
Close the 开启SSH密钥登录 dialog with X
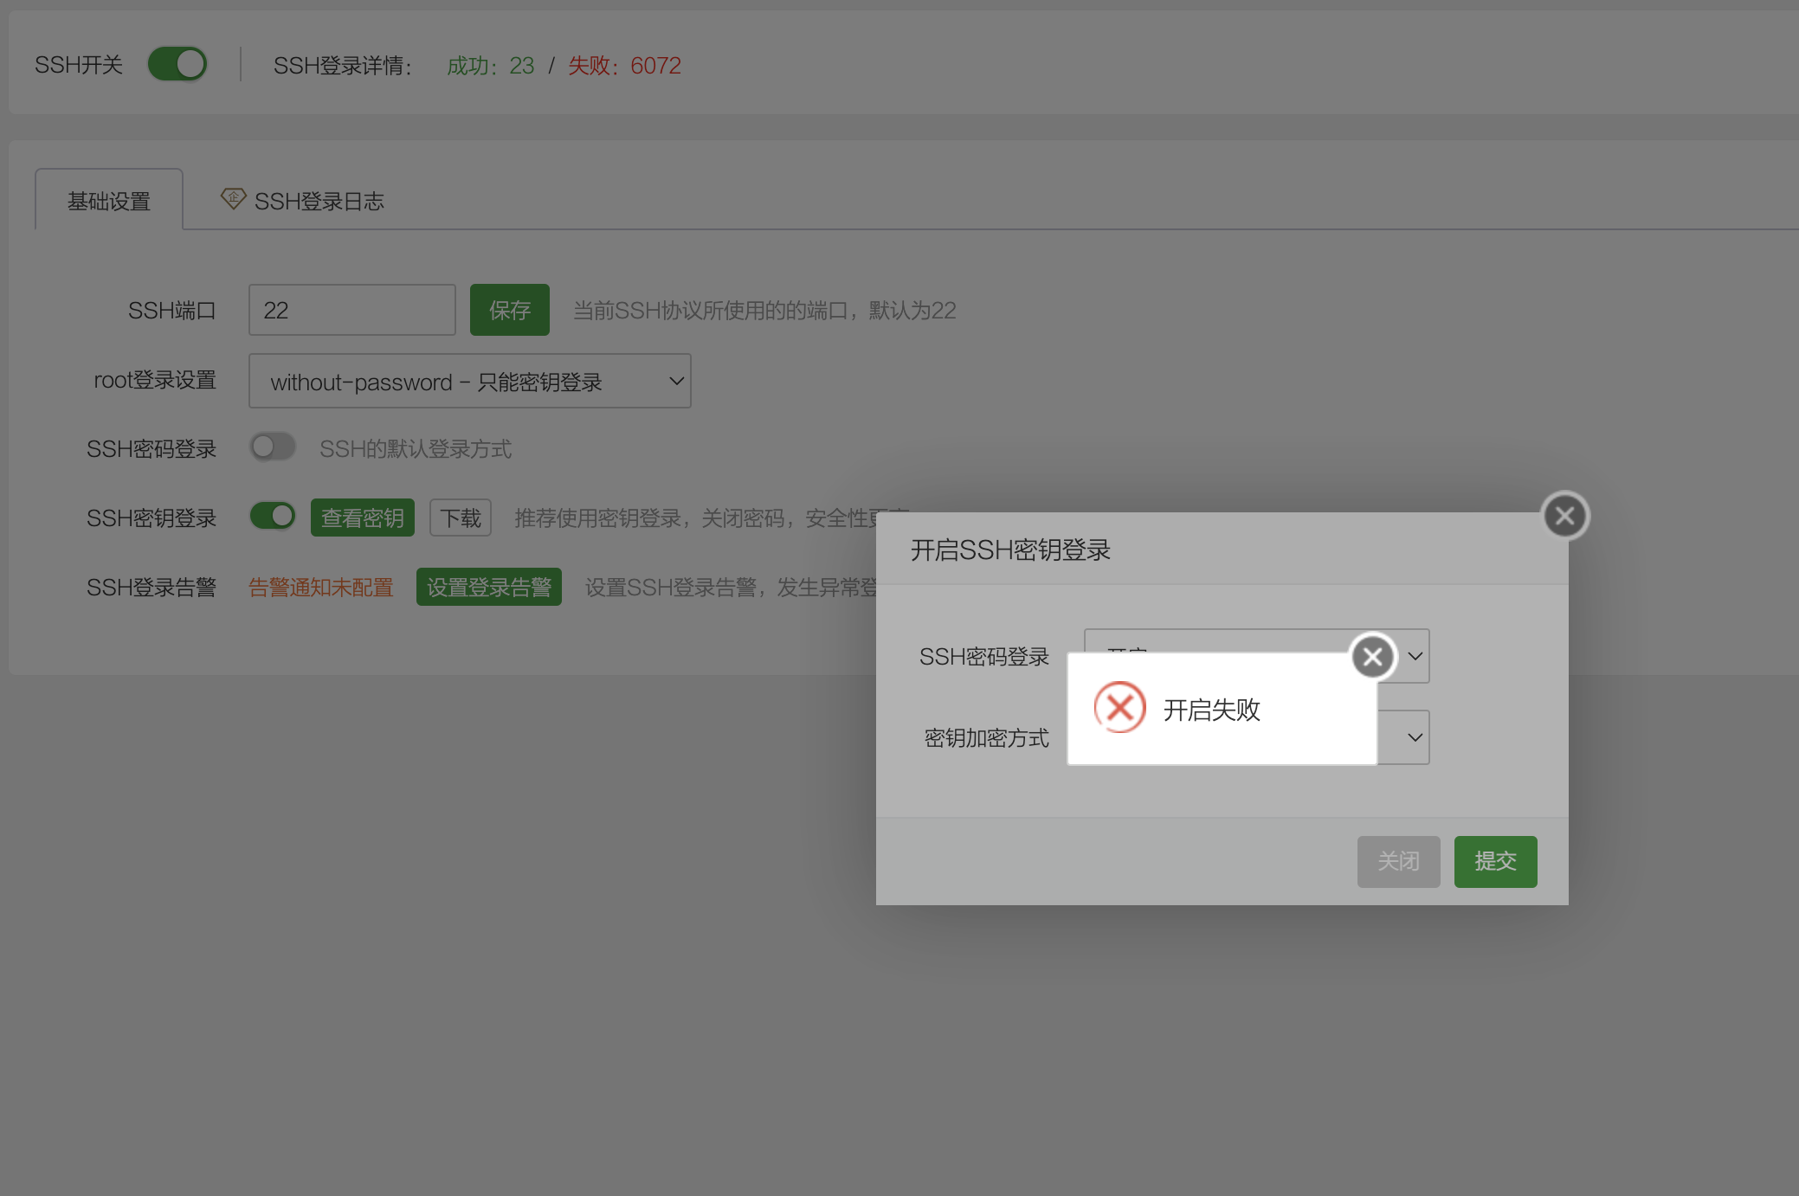pyautogui.click(x=1565, y=516)
